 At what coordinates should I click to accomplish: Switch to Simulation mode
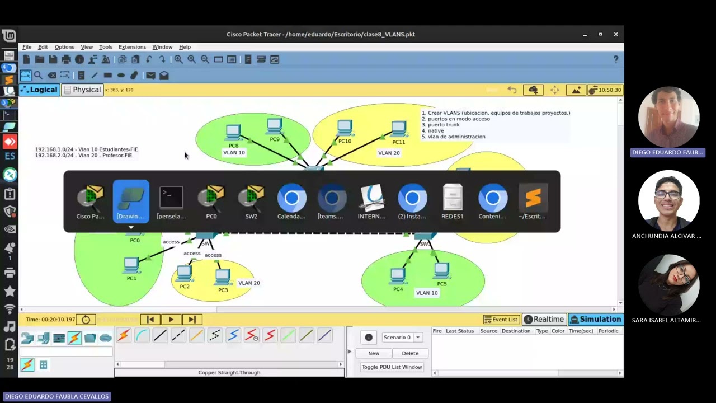596,319
